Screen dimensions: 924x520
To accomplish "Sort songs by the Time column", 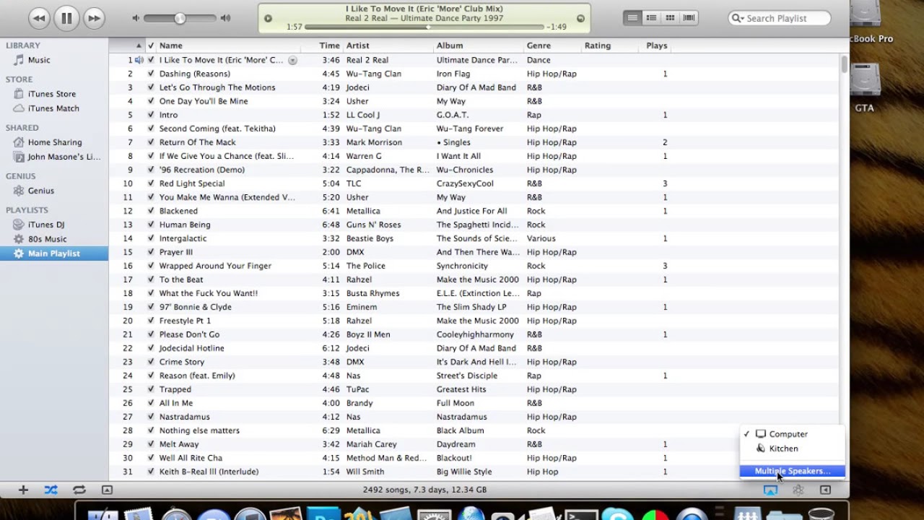I will click(329, 45).
